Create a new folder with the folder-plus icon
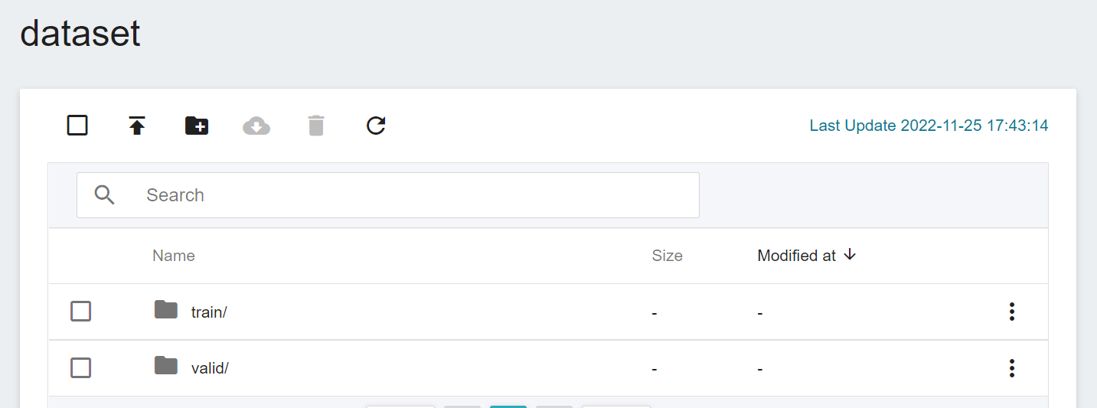Image resolution: width=1097 pixels, height=408 pixels. [x=197, y=126]
